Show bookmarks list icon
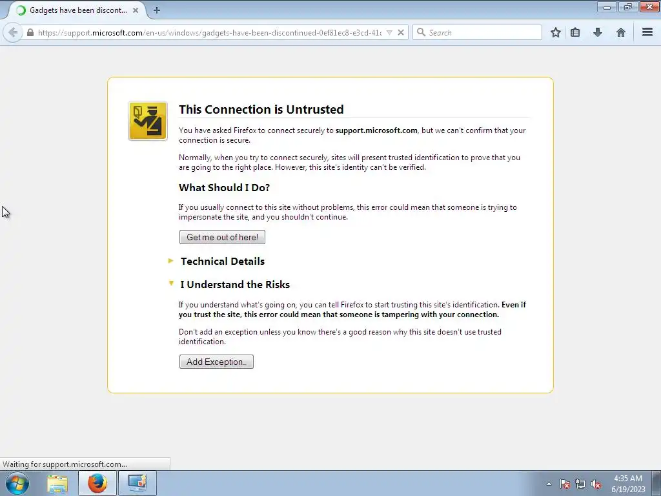661x496 pixels. 575,32
